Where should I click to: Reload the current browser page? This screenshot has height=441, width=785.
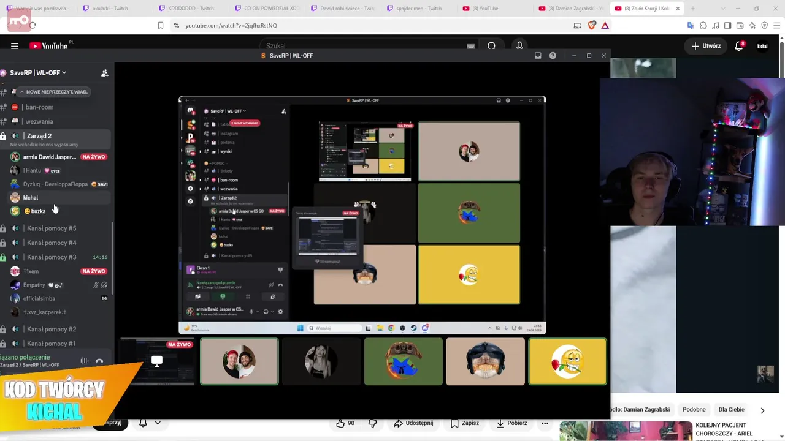[x=33, y=25]
